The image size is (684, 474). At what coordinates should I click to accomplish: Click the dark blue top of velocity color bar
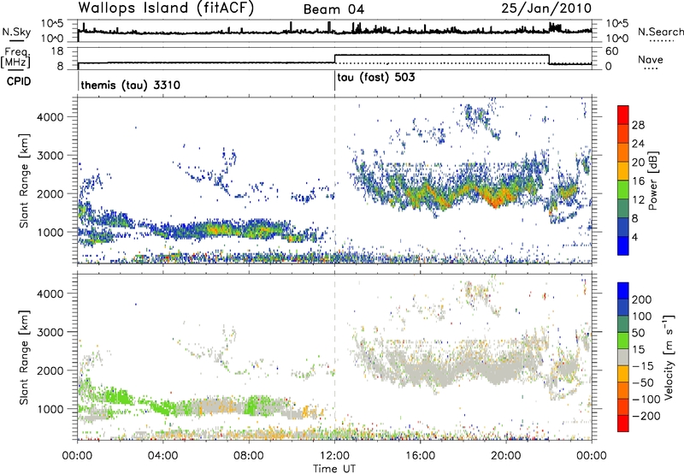623,291
